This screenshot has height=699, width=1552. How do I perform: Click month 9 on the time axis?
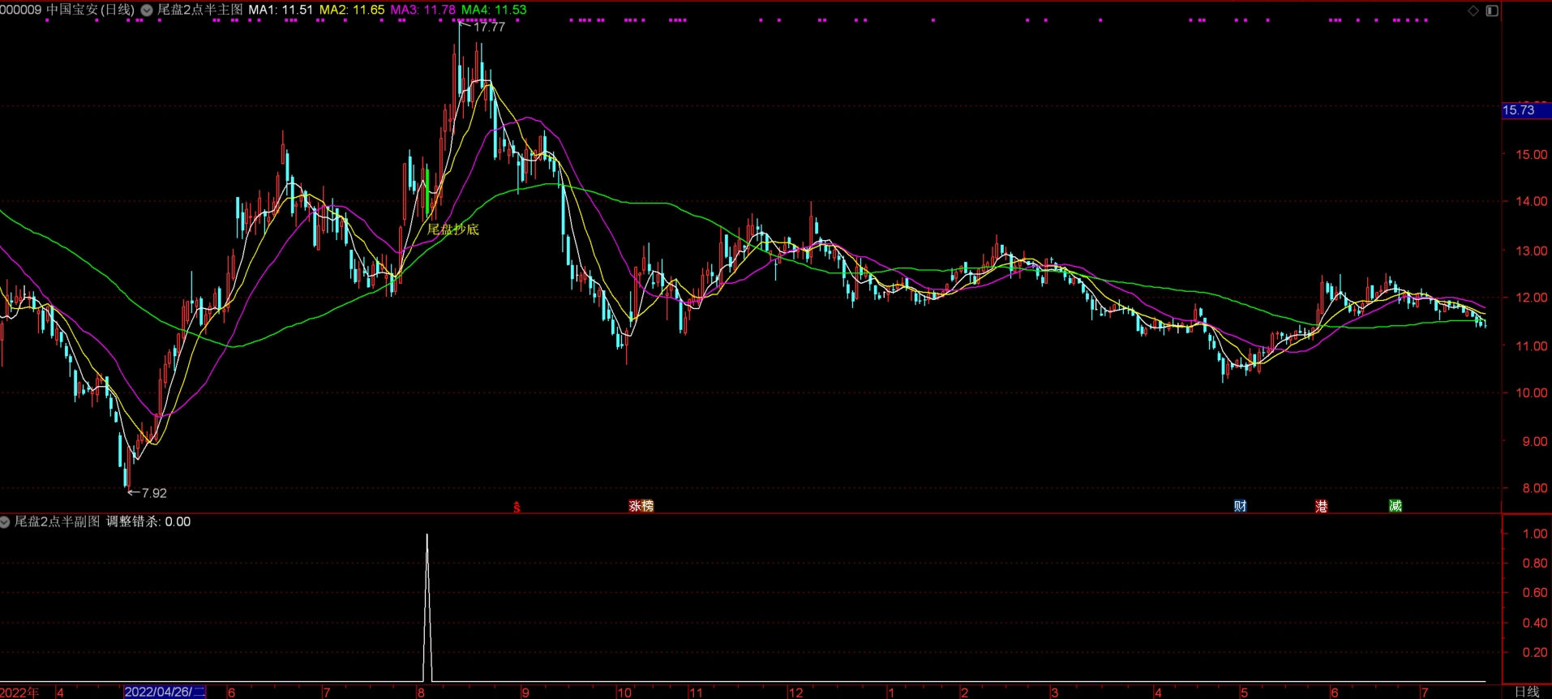pos(525,693)
